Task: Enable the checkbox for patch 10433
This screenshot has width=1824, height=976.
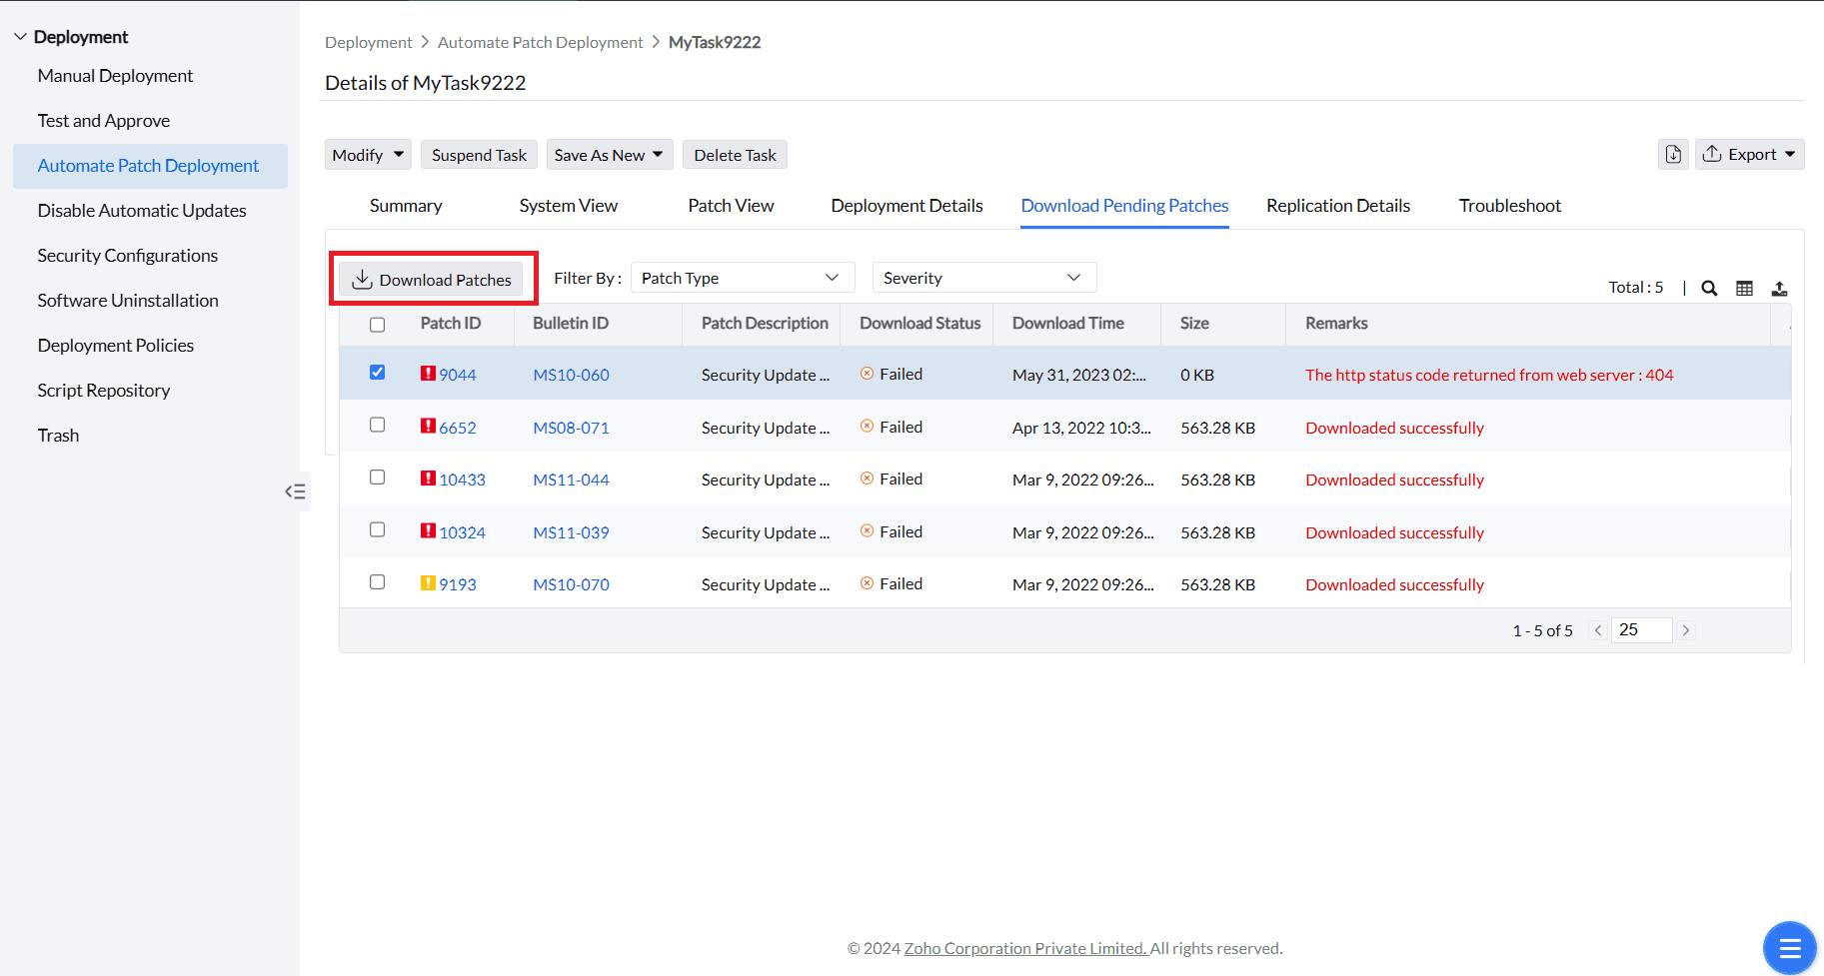Action: point(377,478)
